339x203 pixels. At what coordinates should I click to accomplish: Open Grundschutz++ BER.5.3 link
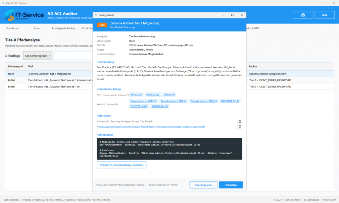[x=204, y=101]
